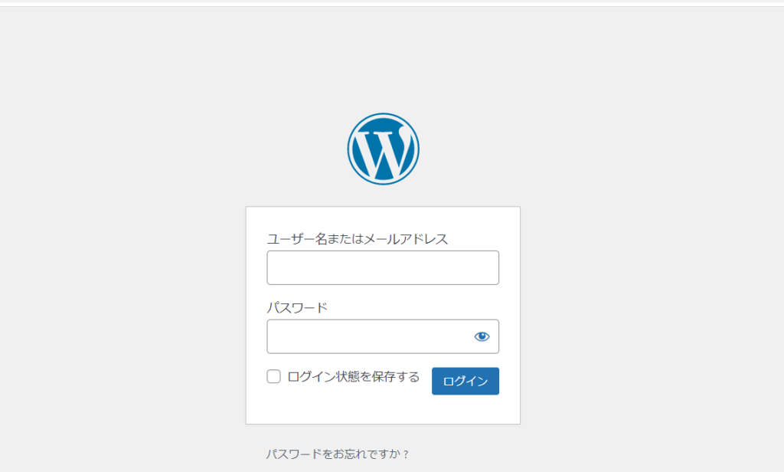Enable the remember-login checkbox
The width and height of the screenshot is (784, 472).
pos(273,376)
